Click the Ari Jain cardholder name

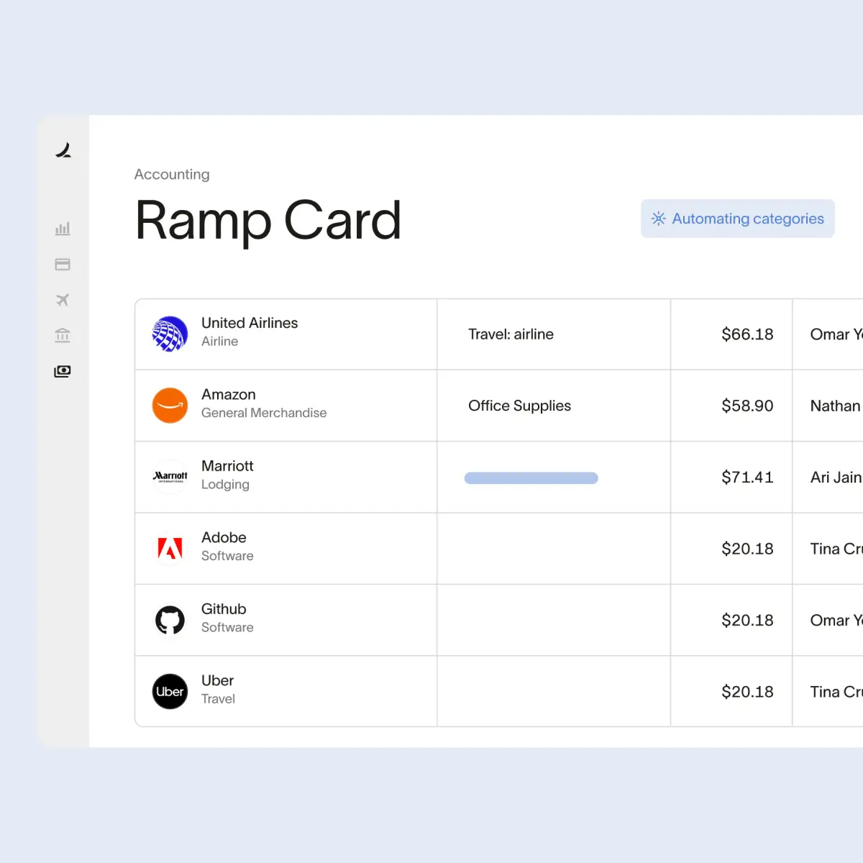(x=836, y=478)
